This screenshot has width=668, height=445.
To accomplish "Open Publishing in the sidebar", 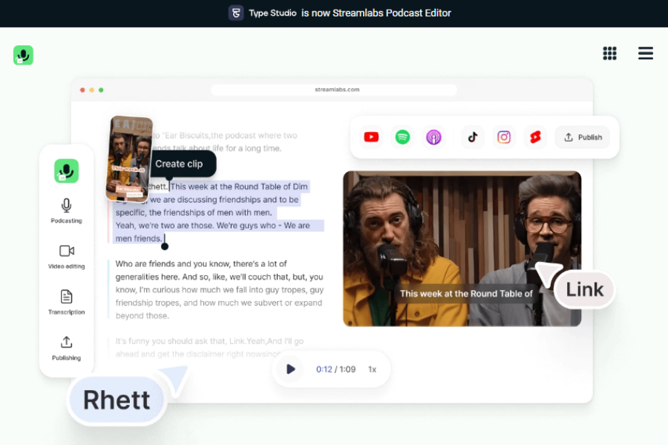I will (x=66, y=348).
